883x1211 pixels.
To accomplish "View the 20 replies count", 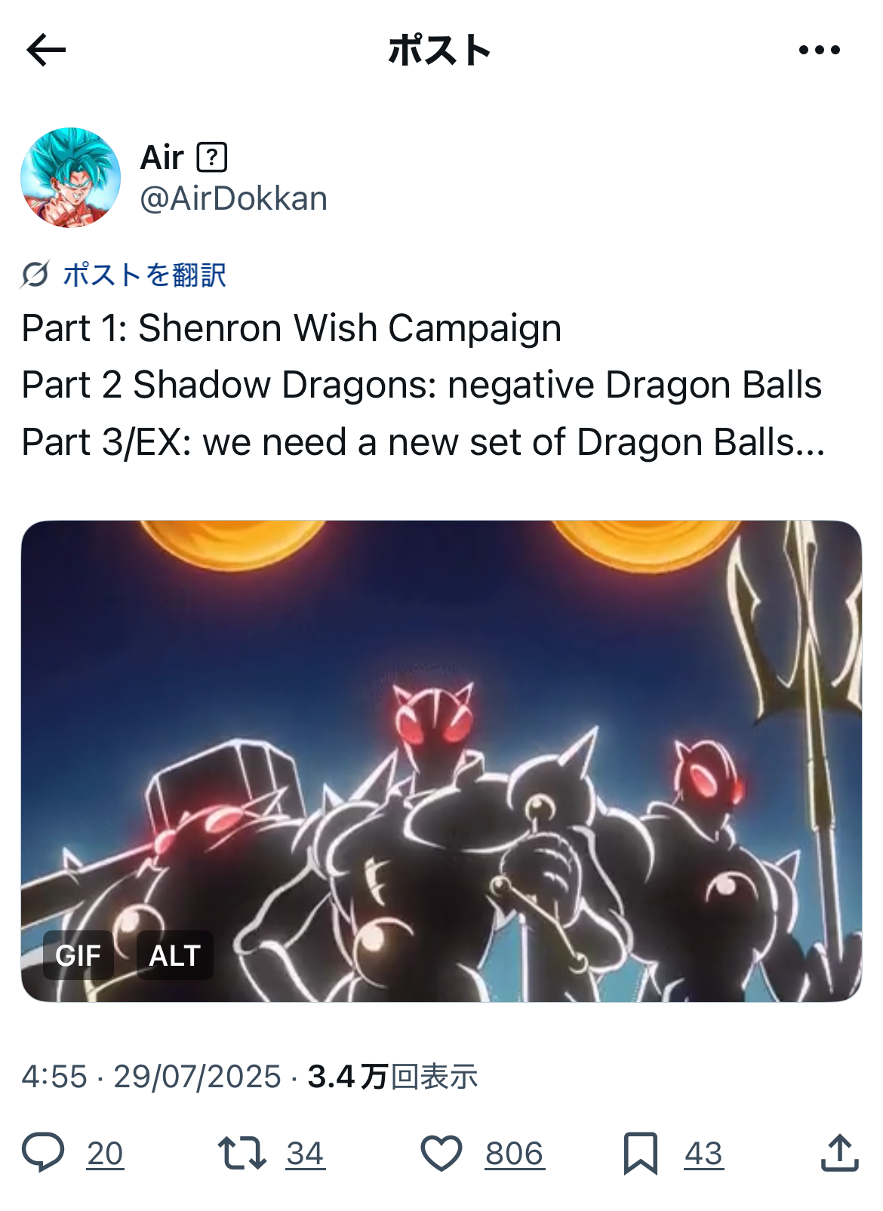I will (105, 1154).
